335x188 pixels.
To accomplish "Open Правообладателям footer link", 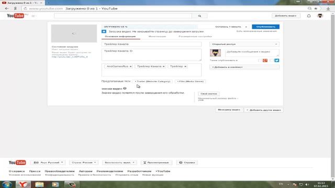I will [60, 171].
